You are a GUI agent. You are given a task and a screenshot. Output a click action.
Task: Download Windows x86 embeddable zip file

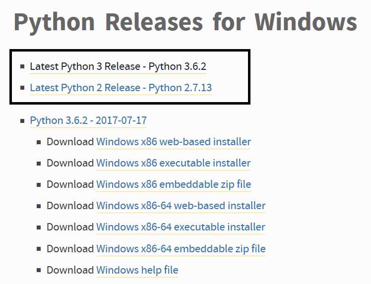point(174,184)
